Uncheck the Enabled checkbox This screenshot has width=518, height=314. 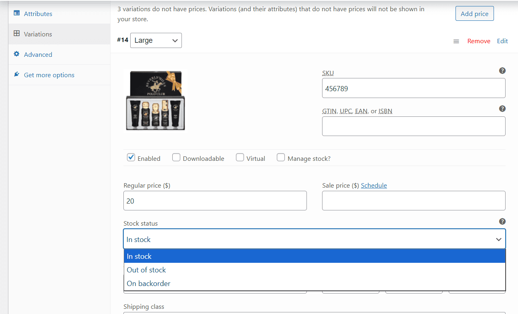(x=131, y=158)
